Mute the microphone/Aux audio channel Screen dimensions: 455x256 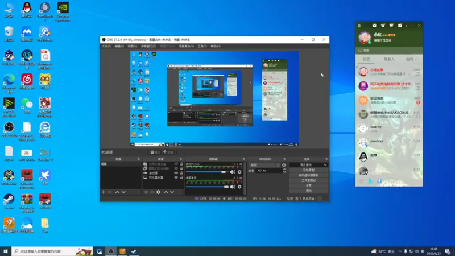pyautogui.click(x=233, y=172)
